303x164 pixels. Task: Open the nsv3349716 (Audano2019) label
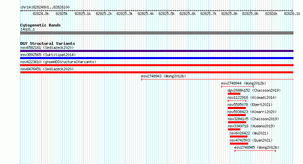pyautogui.click(x=251, y=126)
